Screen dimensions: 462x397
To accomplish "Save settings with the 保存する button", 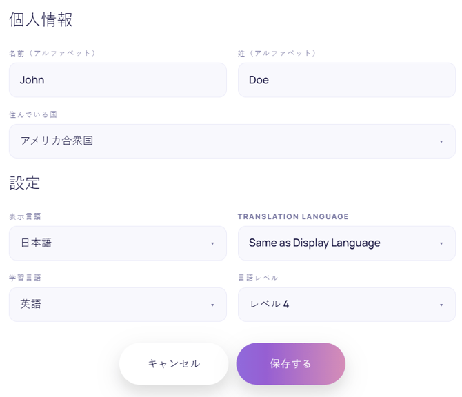I will [291, 364].
